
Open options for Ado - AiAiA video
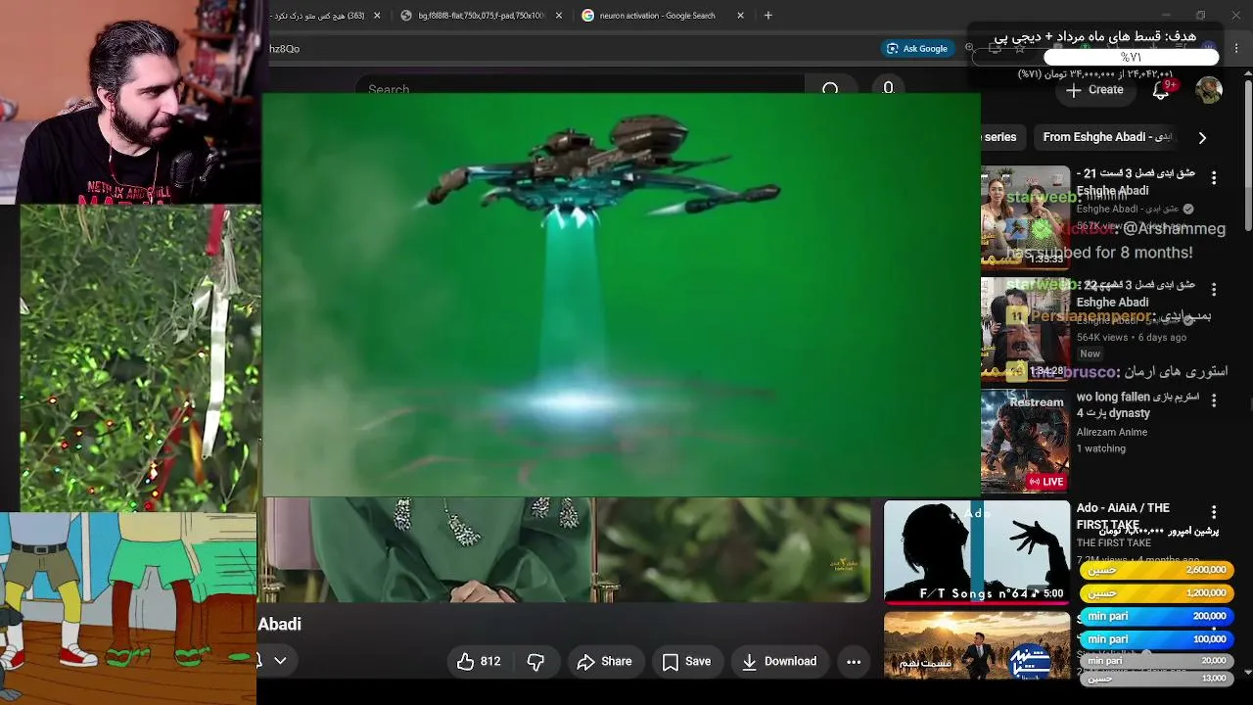[x=1214, y=512]
